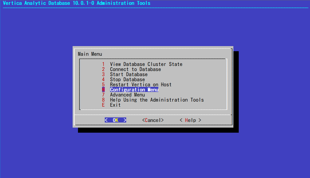Choose the Exit menu entry
Image resolution: width=310 pixels, height=178 pixels.
(x=111, y=105)
